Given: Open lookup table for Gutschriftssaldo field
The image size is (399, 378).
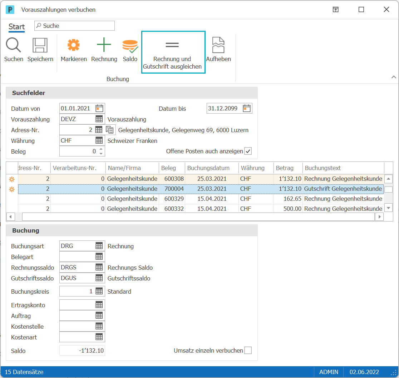Looking at the screenshot, I should 99,278.
